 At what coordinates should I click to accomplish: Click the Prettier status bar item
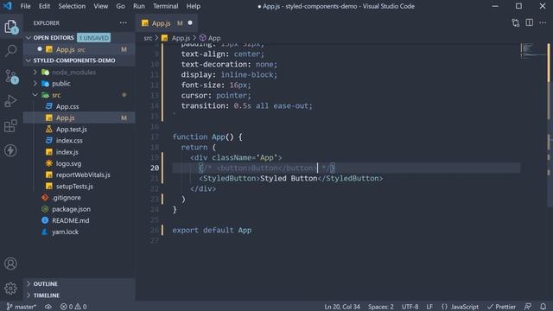[x=501, y=307]
